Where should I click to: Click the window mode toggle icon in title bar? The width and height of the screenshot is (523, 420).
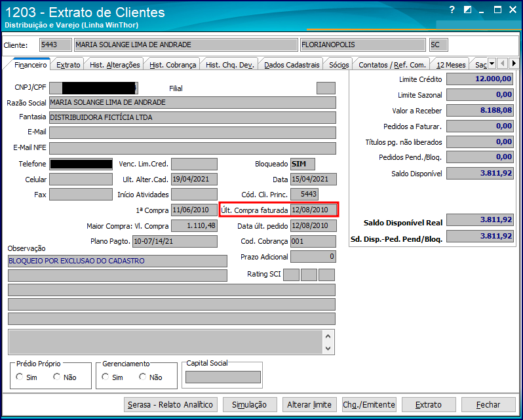coord(467,10)
